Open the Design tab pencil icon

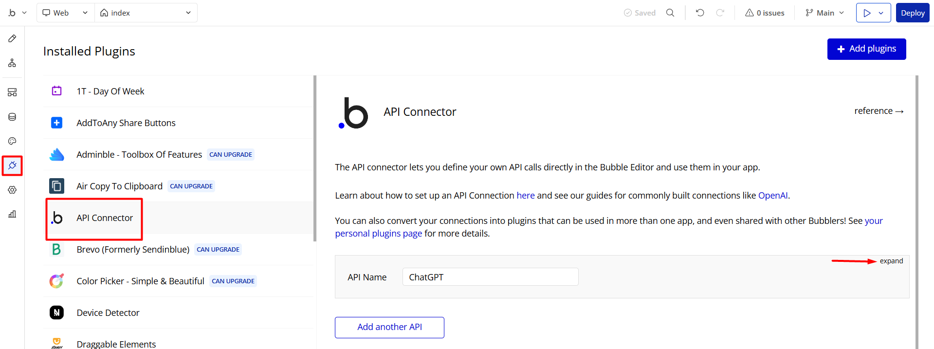pos(12,38)
